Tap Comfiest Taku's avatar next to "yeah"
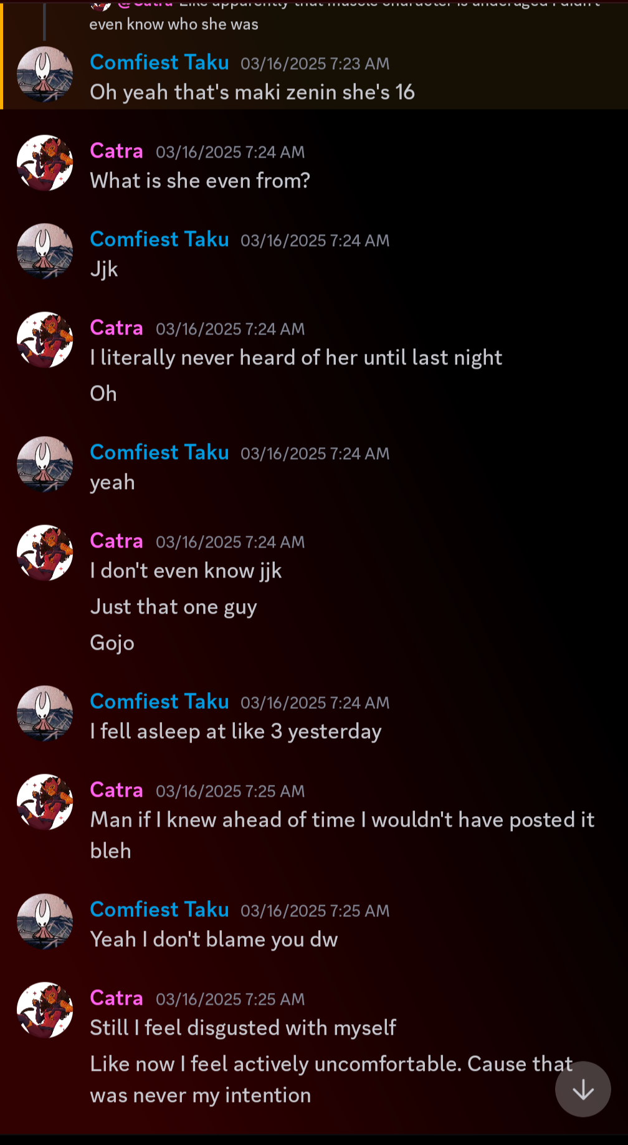628x1145 pixels. click(45, 464)
